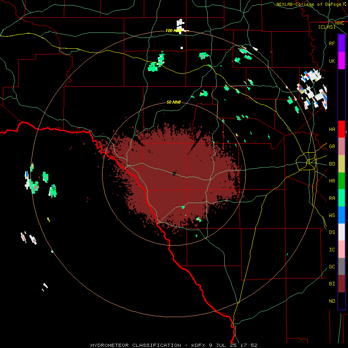The width and height of the screenshot is (348, 348).
Task: Click the HR legend label
Action: tap(332, 181)
